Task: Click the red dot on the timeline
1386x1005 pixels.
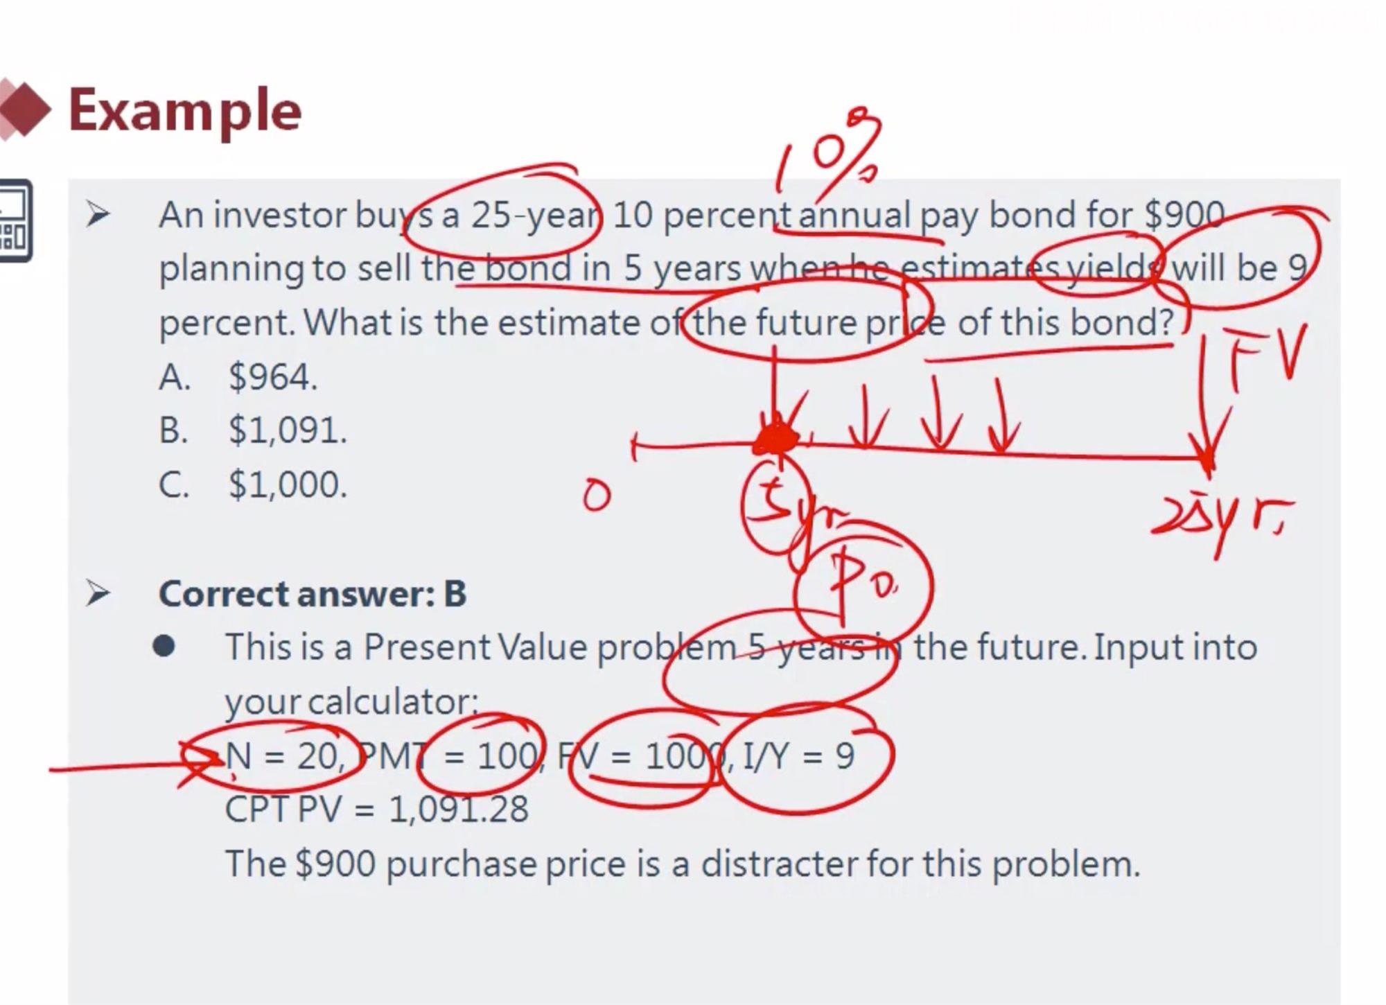Action: point(776,437)
